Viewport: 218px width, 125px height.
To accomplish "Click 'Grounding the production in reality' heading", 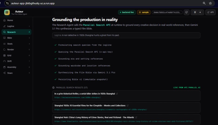I will (85, 20).
